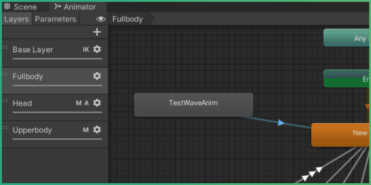Click the blue transition arrow from TestWaveAnim

tap(281, 123)
